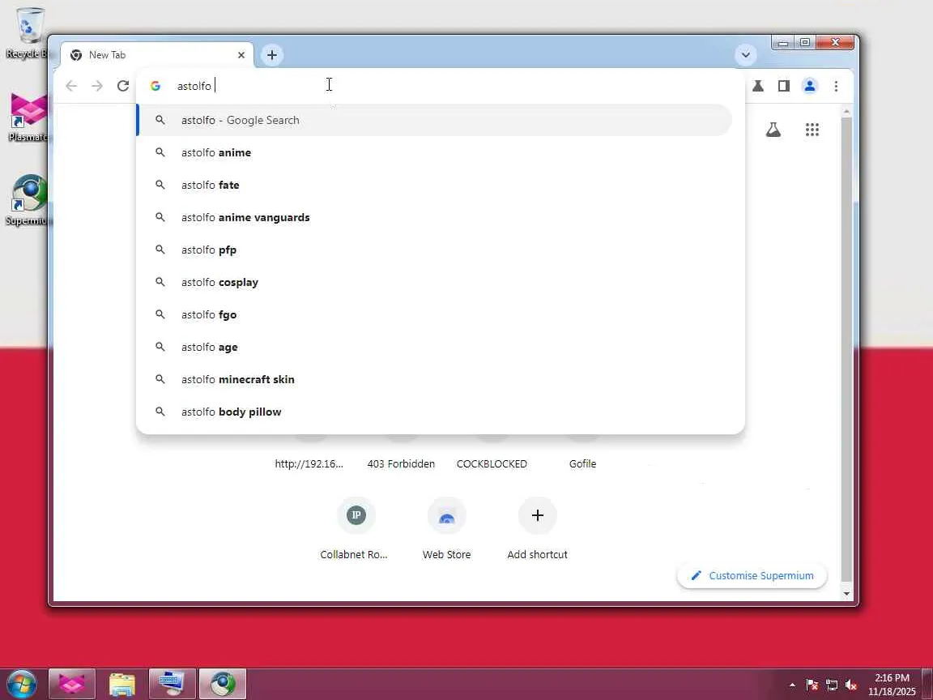Click the browser back arrow
Screen dimensions: 933x700
coord(71,86)
